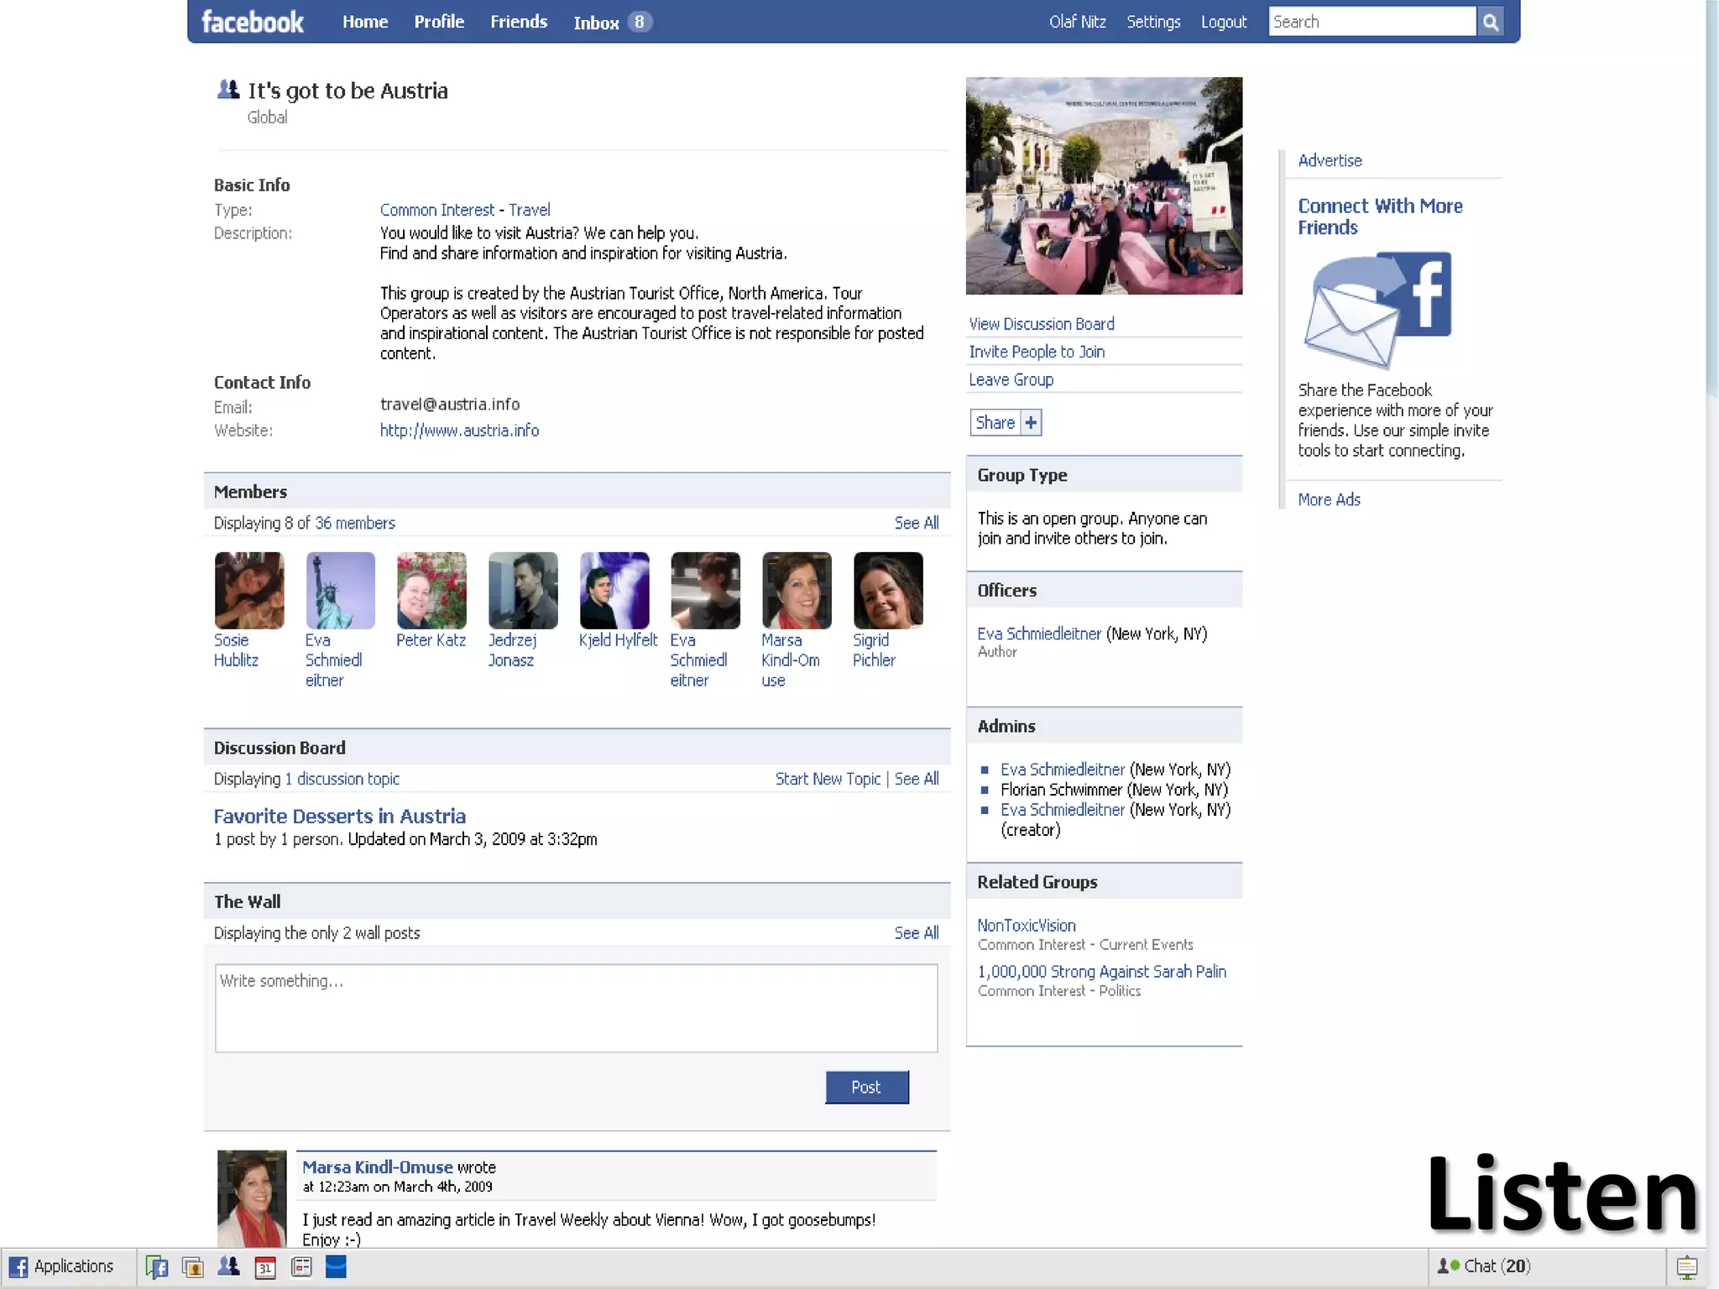The width and height of the screenshot is (1719, 1289).
Task: Open the Events calendar icon
Action: (265, 1267)
